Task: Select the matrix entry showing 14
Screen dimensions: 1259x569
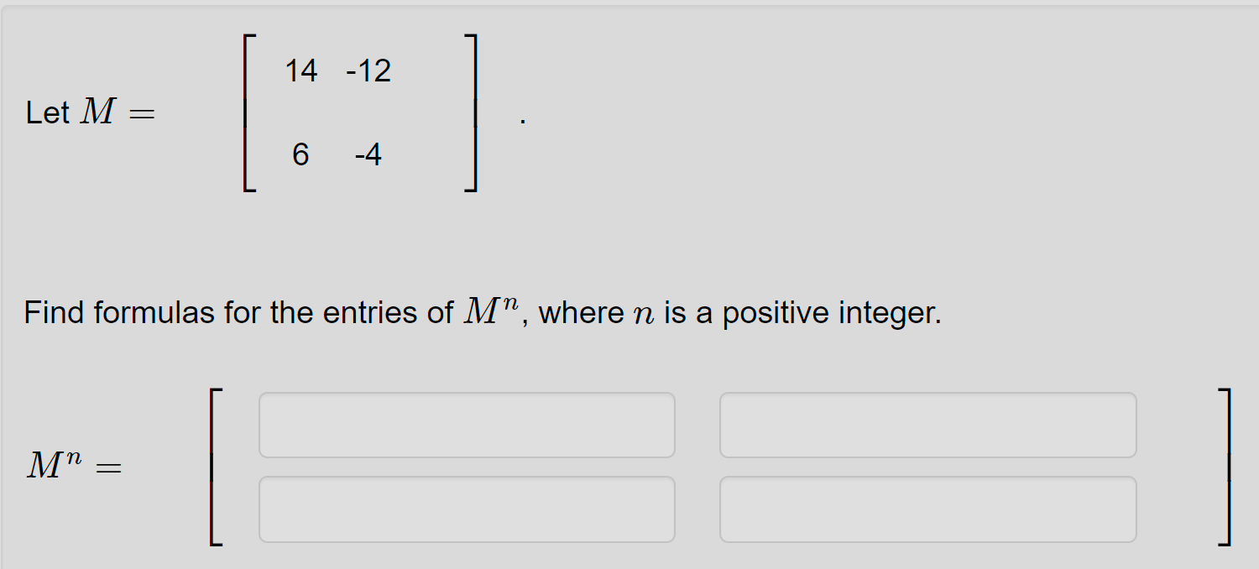Action: (302, 70)
